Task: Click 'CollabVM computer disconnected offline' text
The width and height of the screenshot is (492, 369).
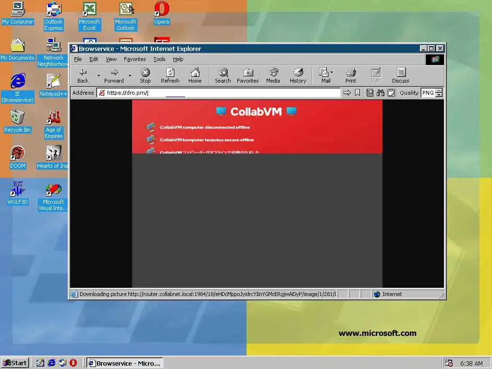Action: pos(205,127)
